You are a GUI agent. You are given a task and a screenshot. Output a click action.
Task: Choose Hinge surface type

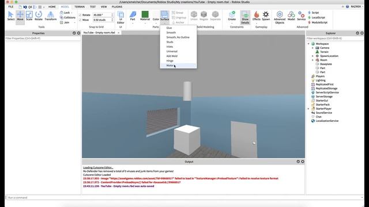[178, 61]
